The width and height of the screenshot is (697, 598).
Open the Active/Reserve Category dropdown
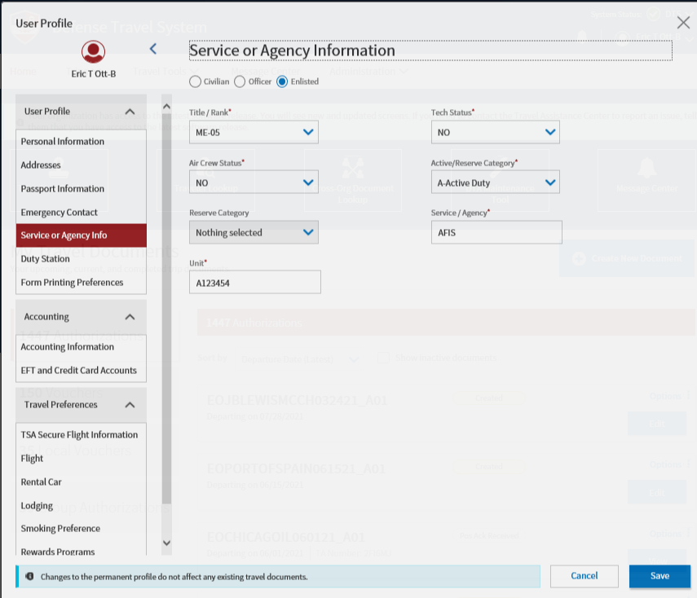495,182
